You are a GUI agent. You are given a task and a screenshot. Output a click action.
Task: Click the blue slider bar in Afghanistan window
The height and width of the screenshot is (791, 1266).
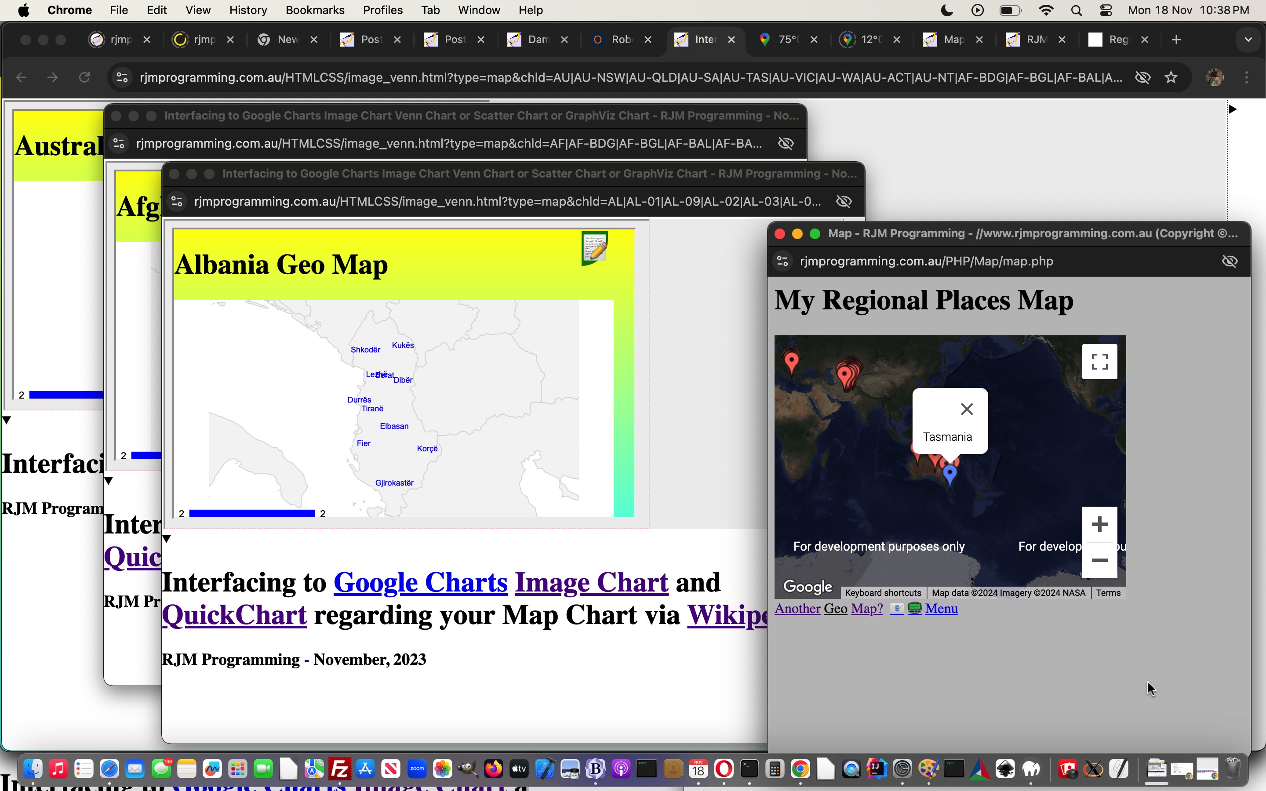click(146, 455)
